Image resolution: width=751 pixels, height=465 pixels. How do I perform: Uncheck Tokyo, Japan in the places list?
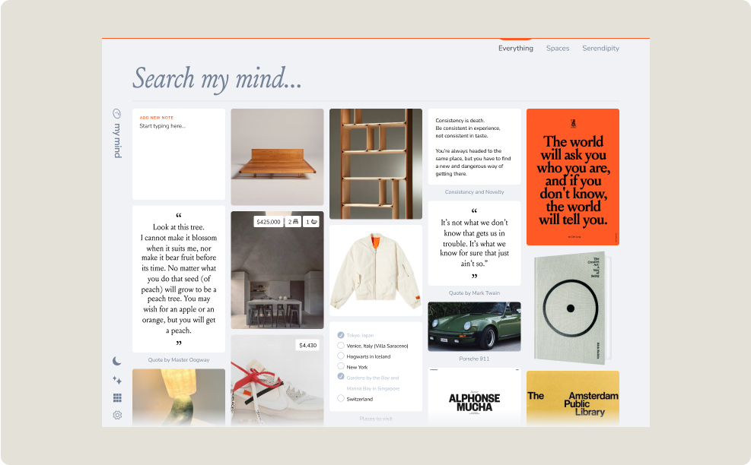point(341,335)
